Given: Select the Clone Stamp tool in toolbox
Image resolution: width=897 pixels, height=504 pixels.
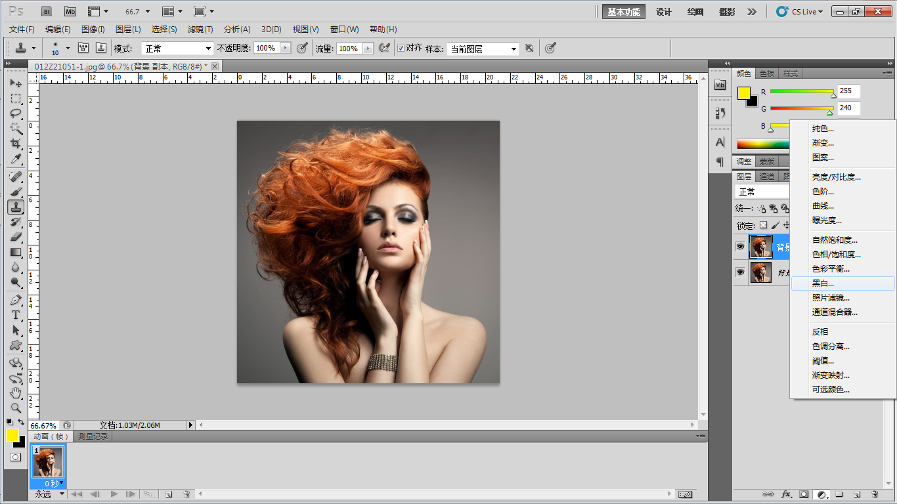Looking at the screenshot, I should [16, 207].
